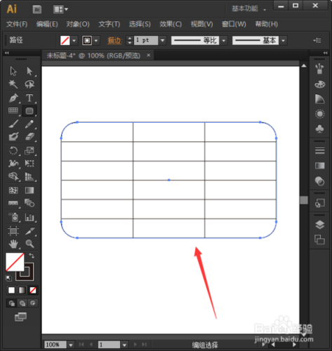Viewport: 332px width, 351px height.
Task: Click the 描边 stroke panel link
Action: coord(114,41)
